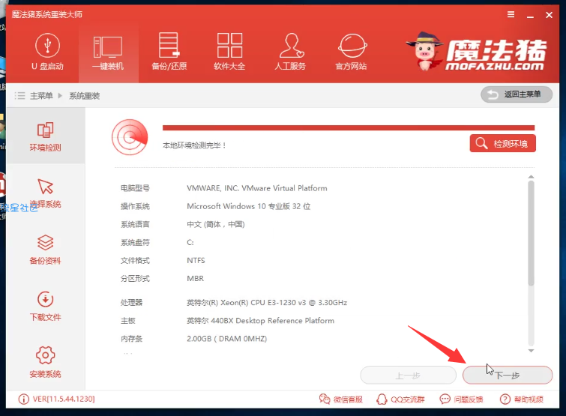Click the 魔法猪 mofazhu.com logo
The height and width of the screenshot is (416, 566).
click(477, 51)
